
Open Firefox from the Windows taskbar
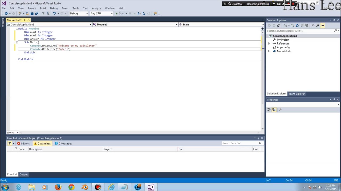(x=58, y=187)
